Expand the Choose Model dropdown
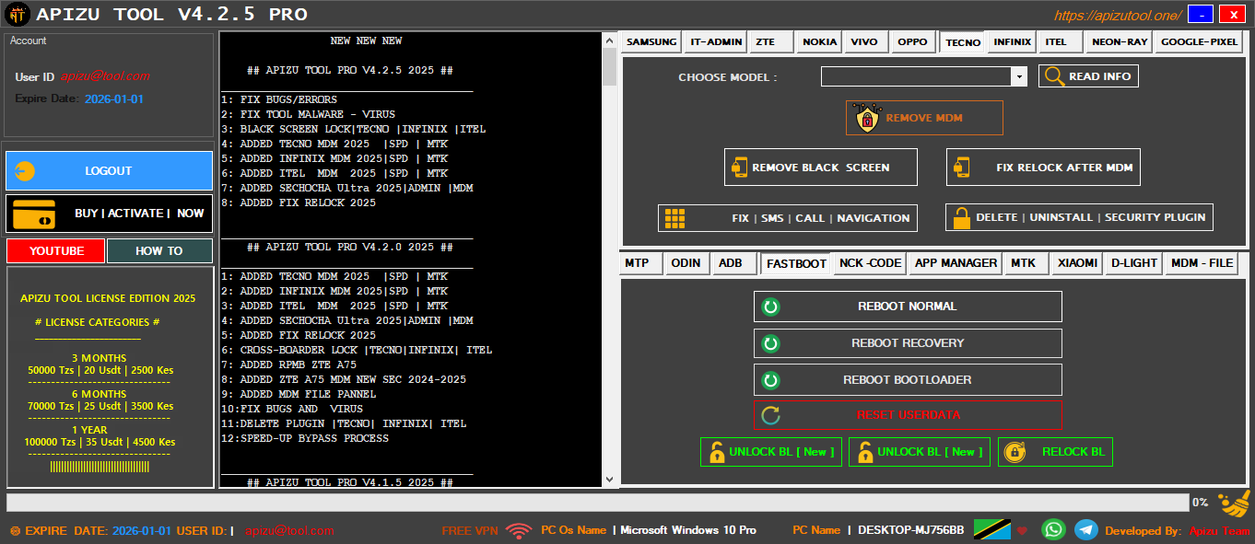 (1019, 77)
